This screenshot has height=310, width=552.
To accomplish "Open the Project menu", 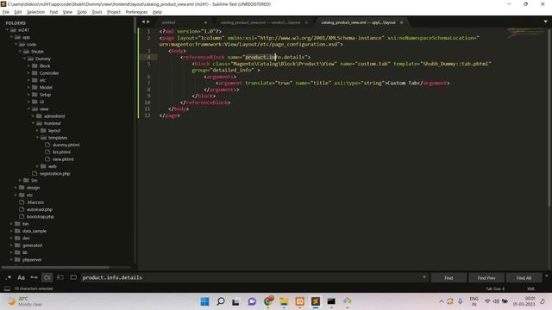I will tap(114, 12).
